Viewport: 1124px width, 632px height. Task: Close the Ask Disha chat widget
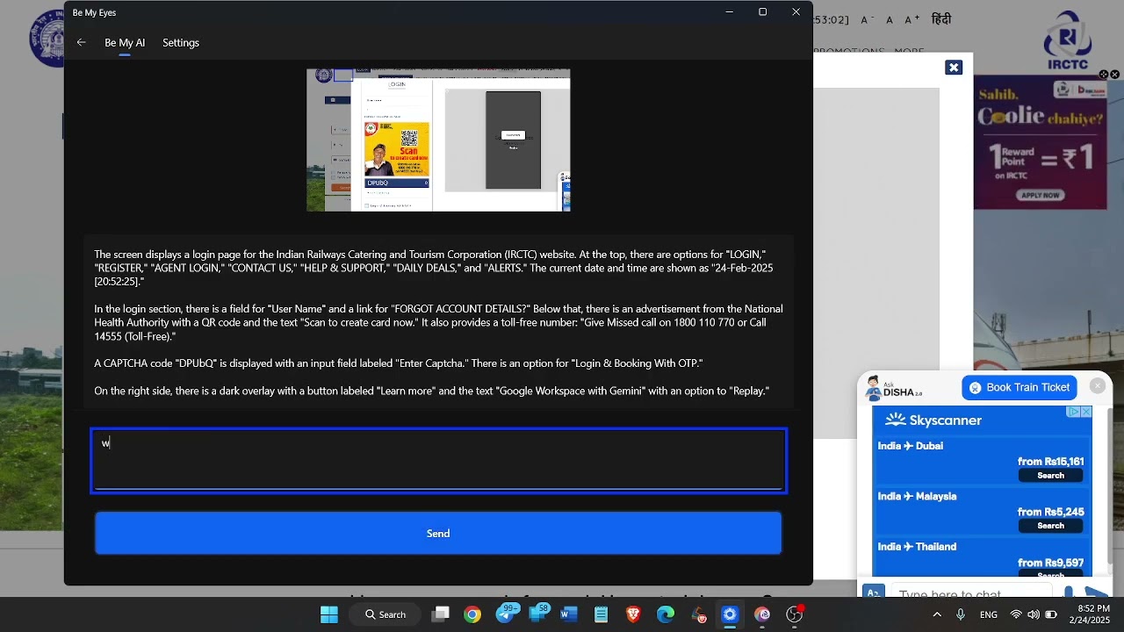pyautogui.click(x=1098, y=385)
